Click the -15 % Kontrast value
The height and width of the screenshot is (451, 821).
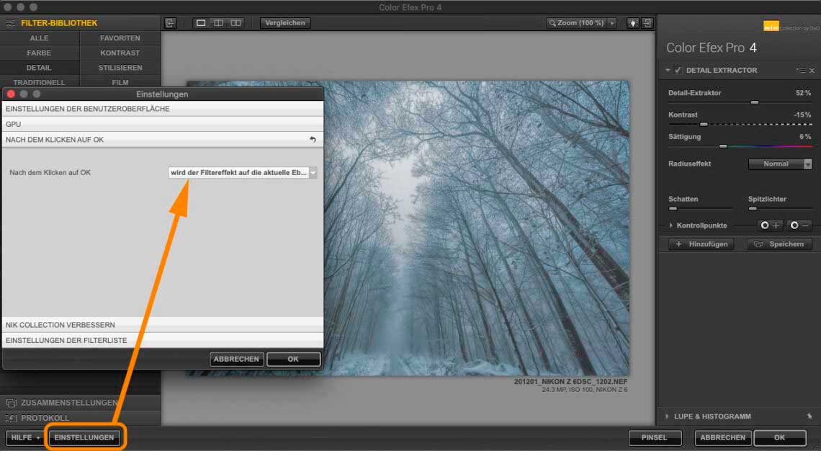click(802, 115)
